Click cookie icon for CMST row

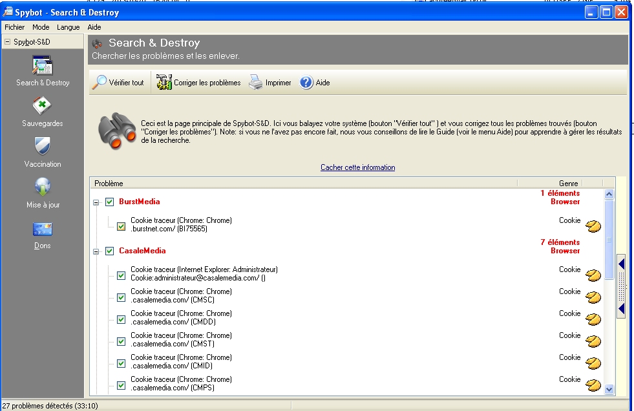[593, 341]
